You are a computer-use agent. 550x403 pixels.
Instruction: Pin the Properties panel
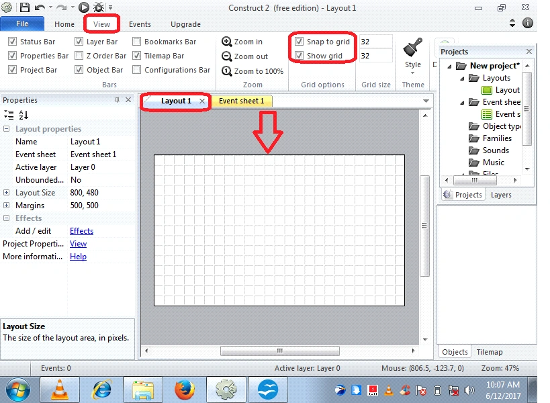(117, 100)
